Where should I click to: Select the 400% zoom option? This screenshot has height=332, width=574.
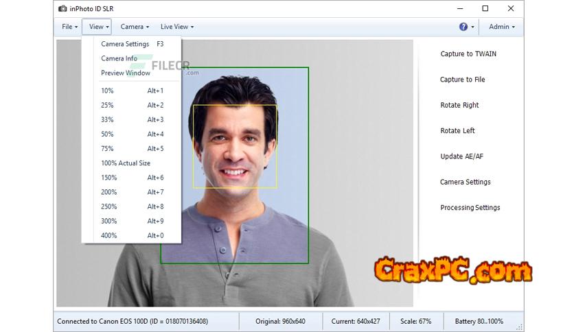109,235
